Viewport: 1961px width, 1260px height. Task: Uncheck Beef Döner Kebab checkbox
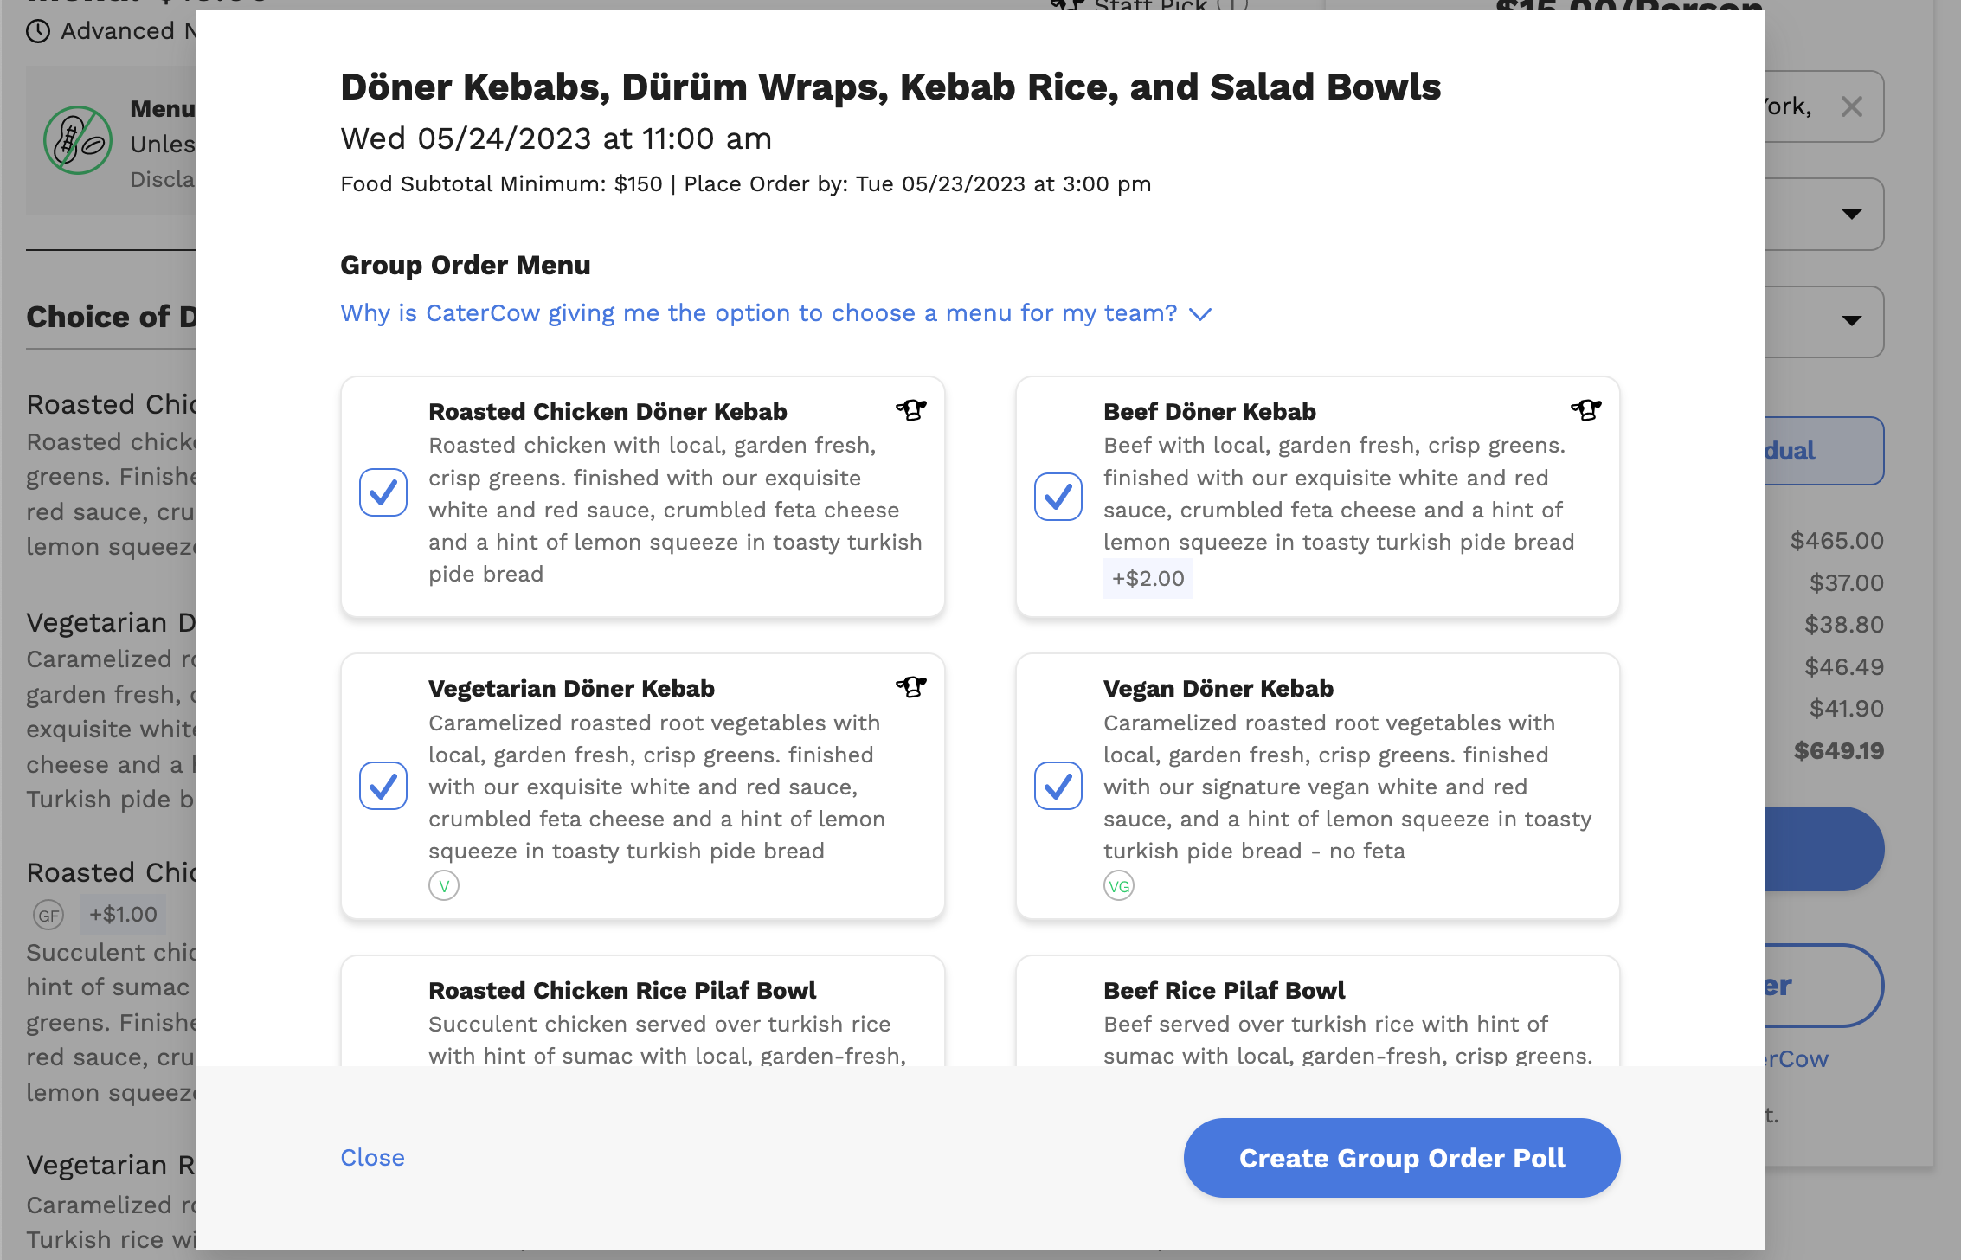point(1058,497)
